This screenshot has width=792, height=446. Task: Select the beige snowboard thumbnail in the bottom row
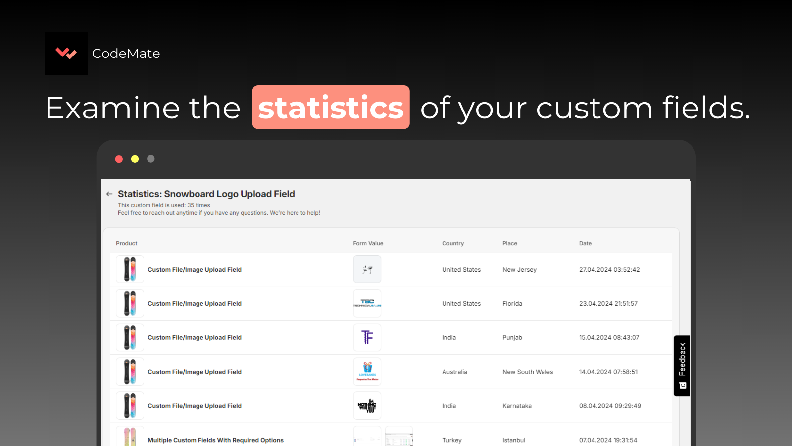129,438
